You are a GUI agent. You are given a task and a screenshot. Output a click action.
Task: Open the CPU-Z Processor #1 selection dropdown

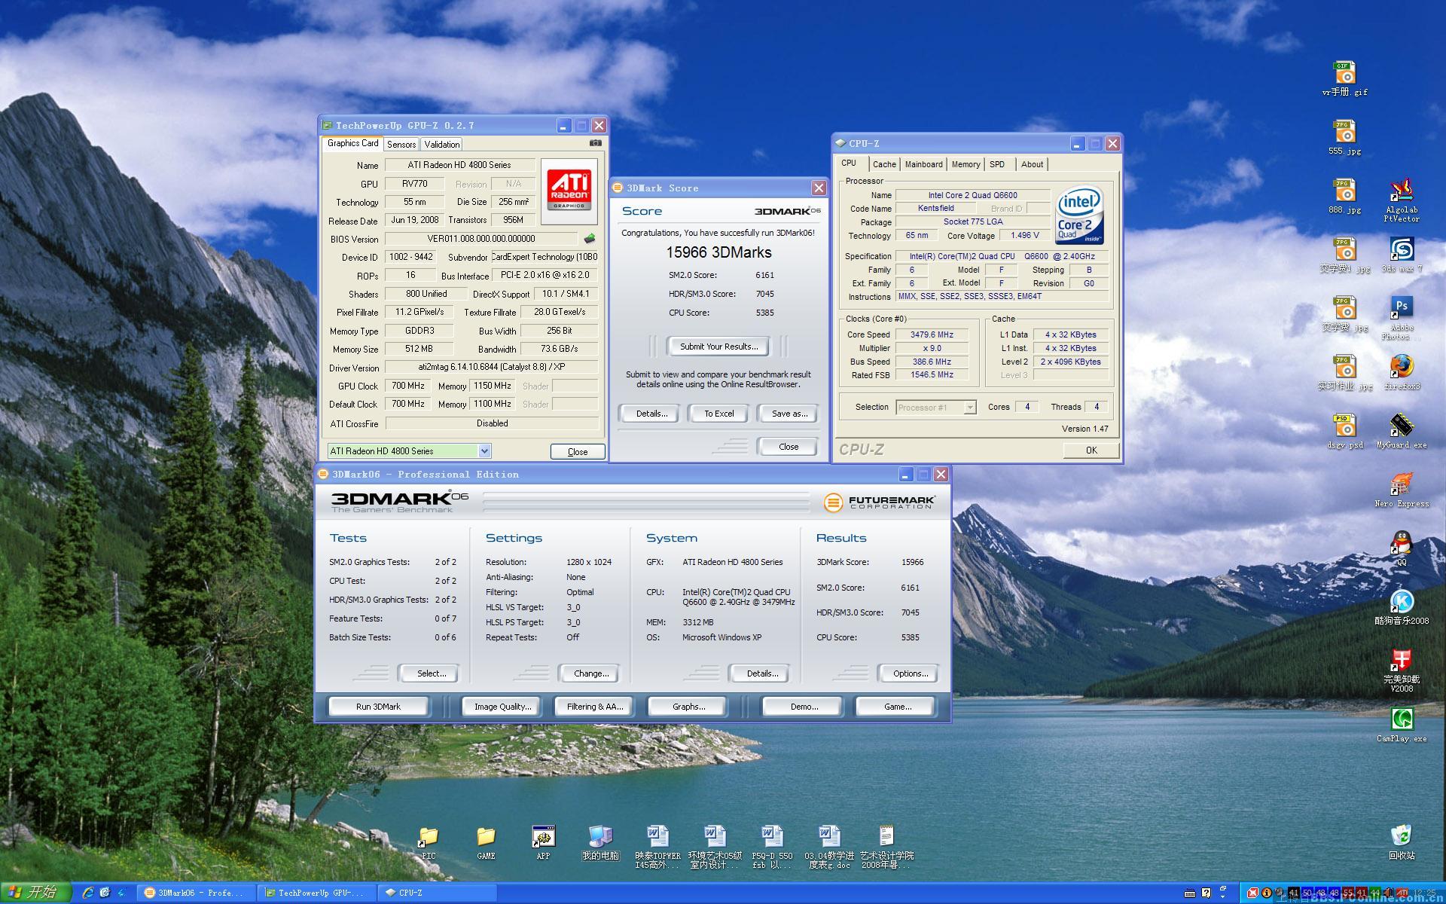(970, 408)
